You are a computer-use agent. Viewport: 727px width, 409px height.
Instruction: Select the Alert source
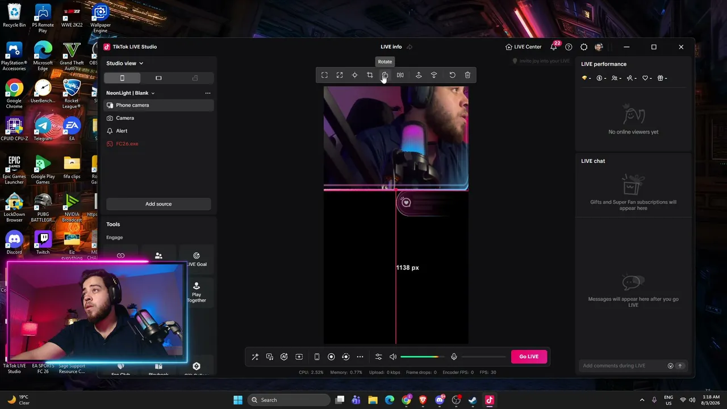coord(158,131)
